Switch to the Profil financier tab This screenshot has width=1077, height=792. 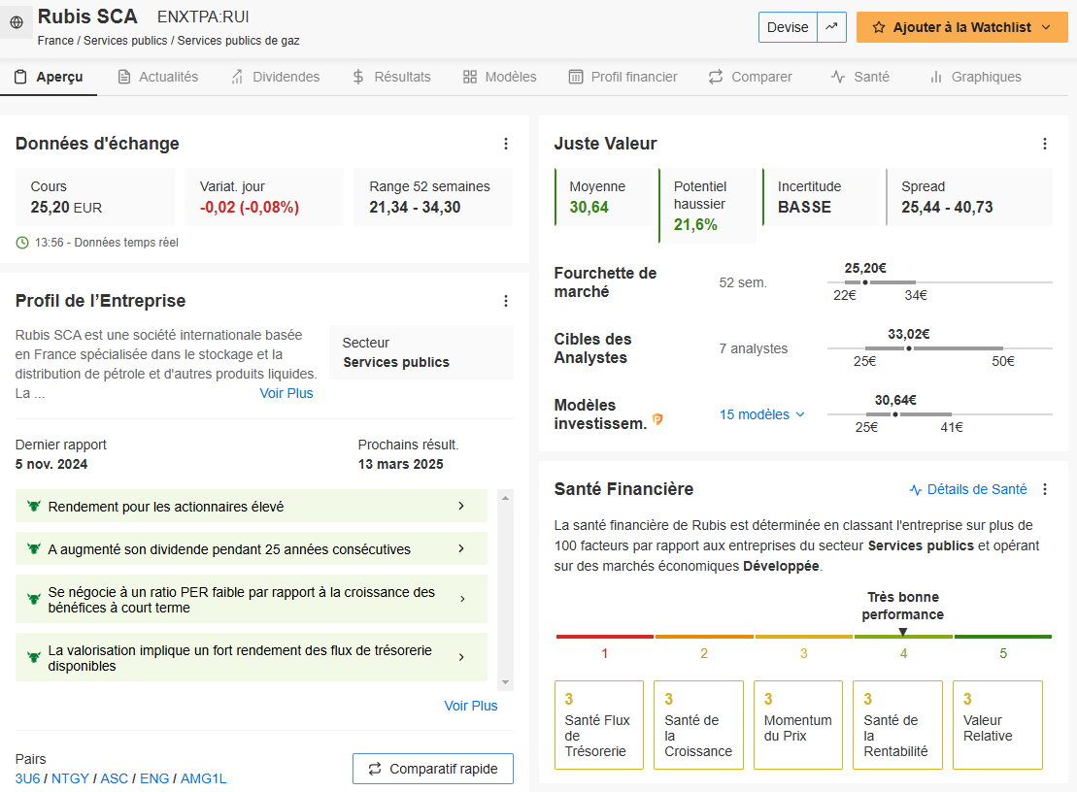click(x=623, y=77)
